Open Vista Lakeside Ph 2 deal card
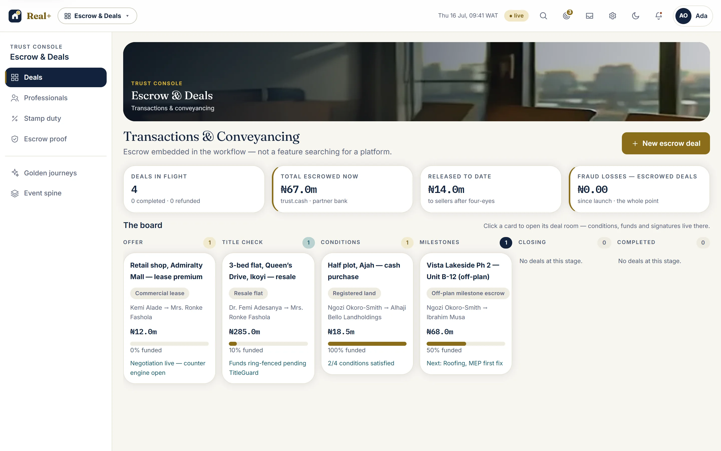721x451 pixels. click(466, 314)
